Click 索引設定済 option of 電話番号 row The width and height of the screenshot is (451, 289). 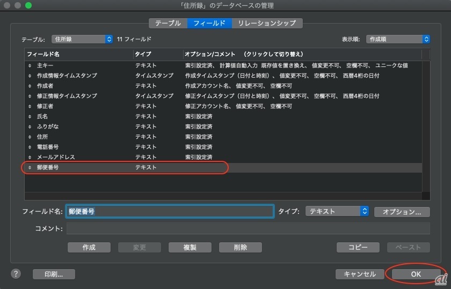pos(199,147)
